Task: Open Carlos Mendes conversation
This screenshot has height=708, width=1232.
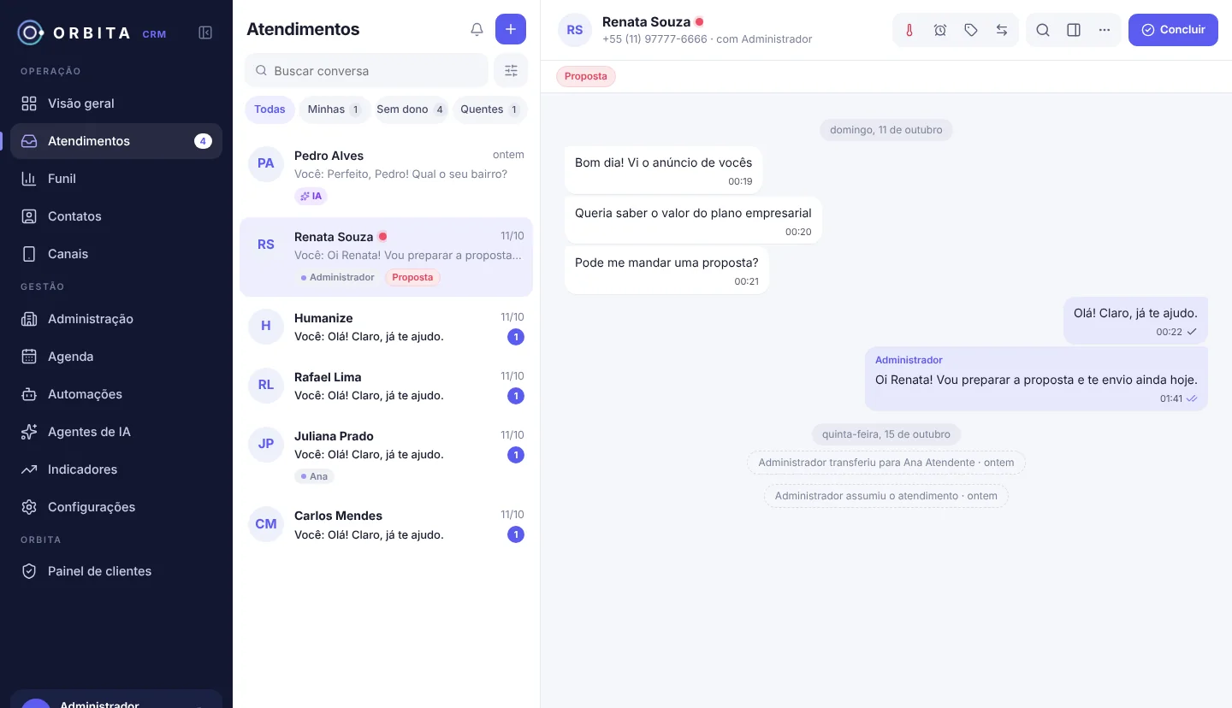Action: [x=386, y=525]
